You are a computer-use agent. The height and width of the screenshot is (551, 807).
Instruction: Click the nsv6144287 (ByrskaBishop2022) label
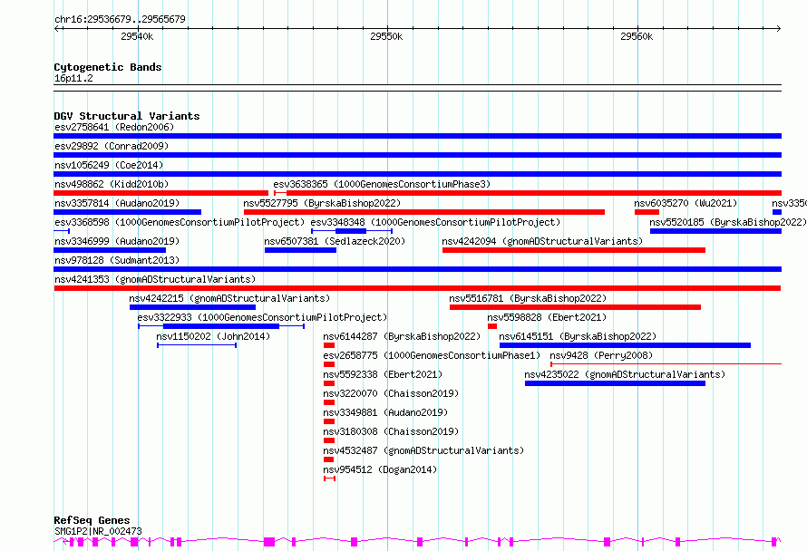pyautogui.click(x=402, y=336)
